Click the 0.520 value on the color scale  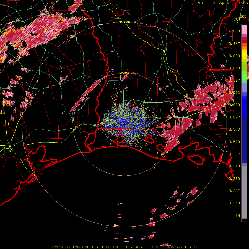click(x=234, y=142)
